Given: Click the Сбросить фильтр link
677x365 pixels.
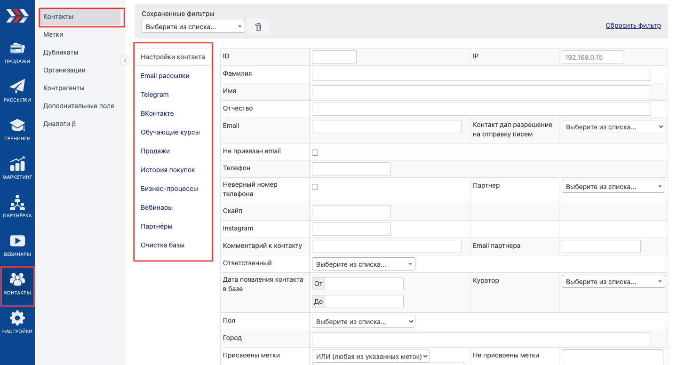Looking at the screenshot, I should (x=633, y=25).
